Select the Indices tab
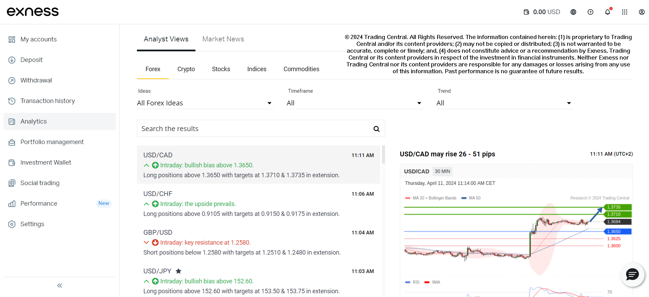Screen dimensions: 649x297 pyautogui.click(x=257, y=69)
